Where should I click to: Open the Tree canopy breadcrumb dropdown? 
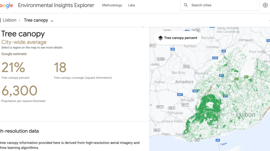(39, 20)
